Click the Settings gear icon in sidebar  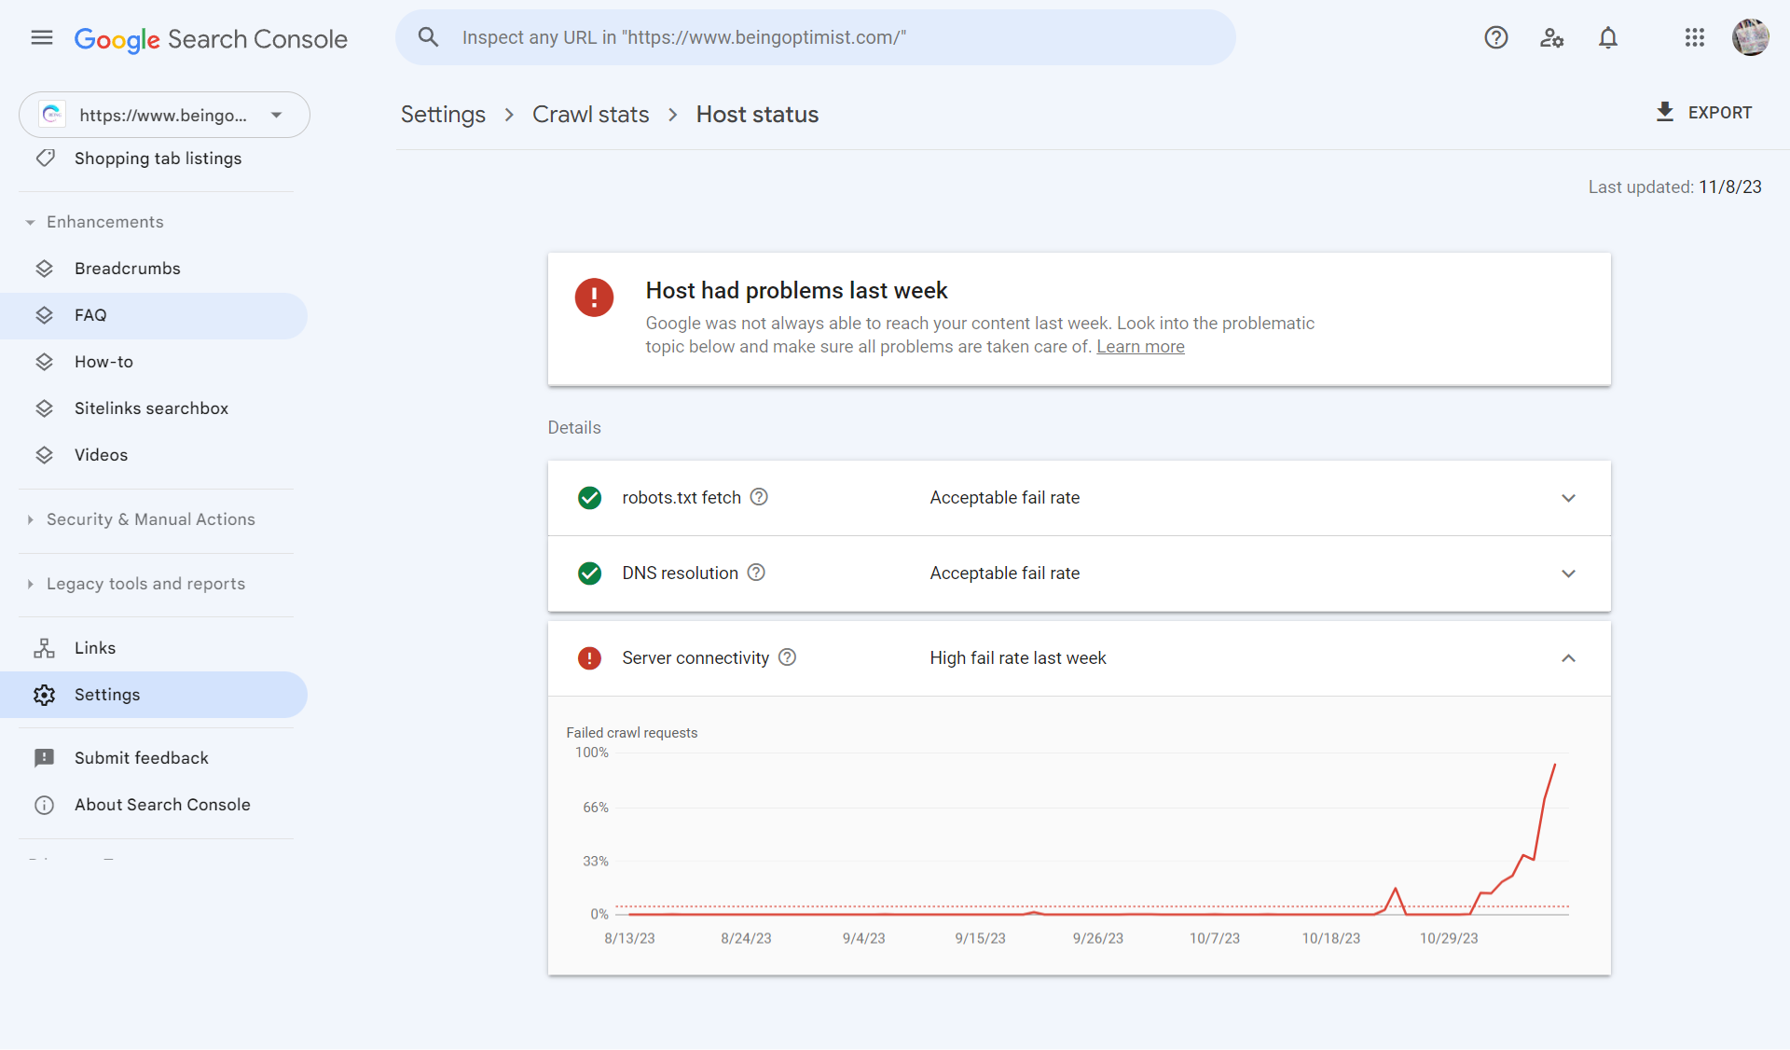point(45,695)
